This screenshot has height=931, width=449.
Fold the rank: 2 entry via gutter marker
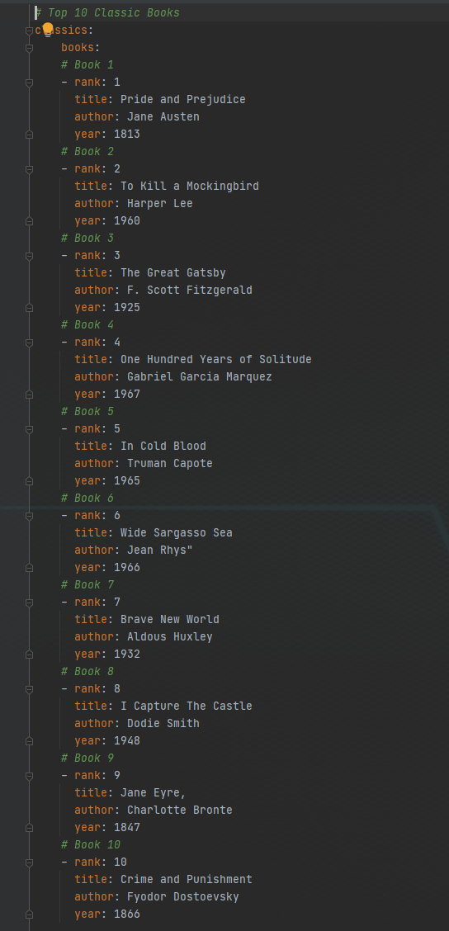29,169
